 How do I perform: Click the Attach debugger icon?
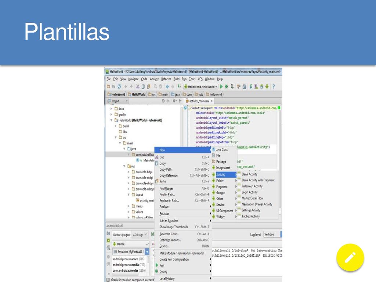point(232,87)
